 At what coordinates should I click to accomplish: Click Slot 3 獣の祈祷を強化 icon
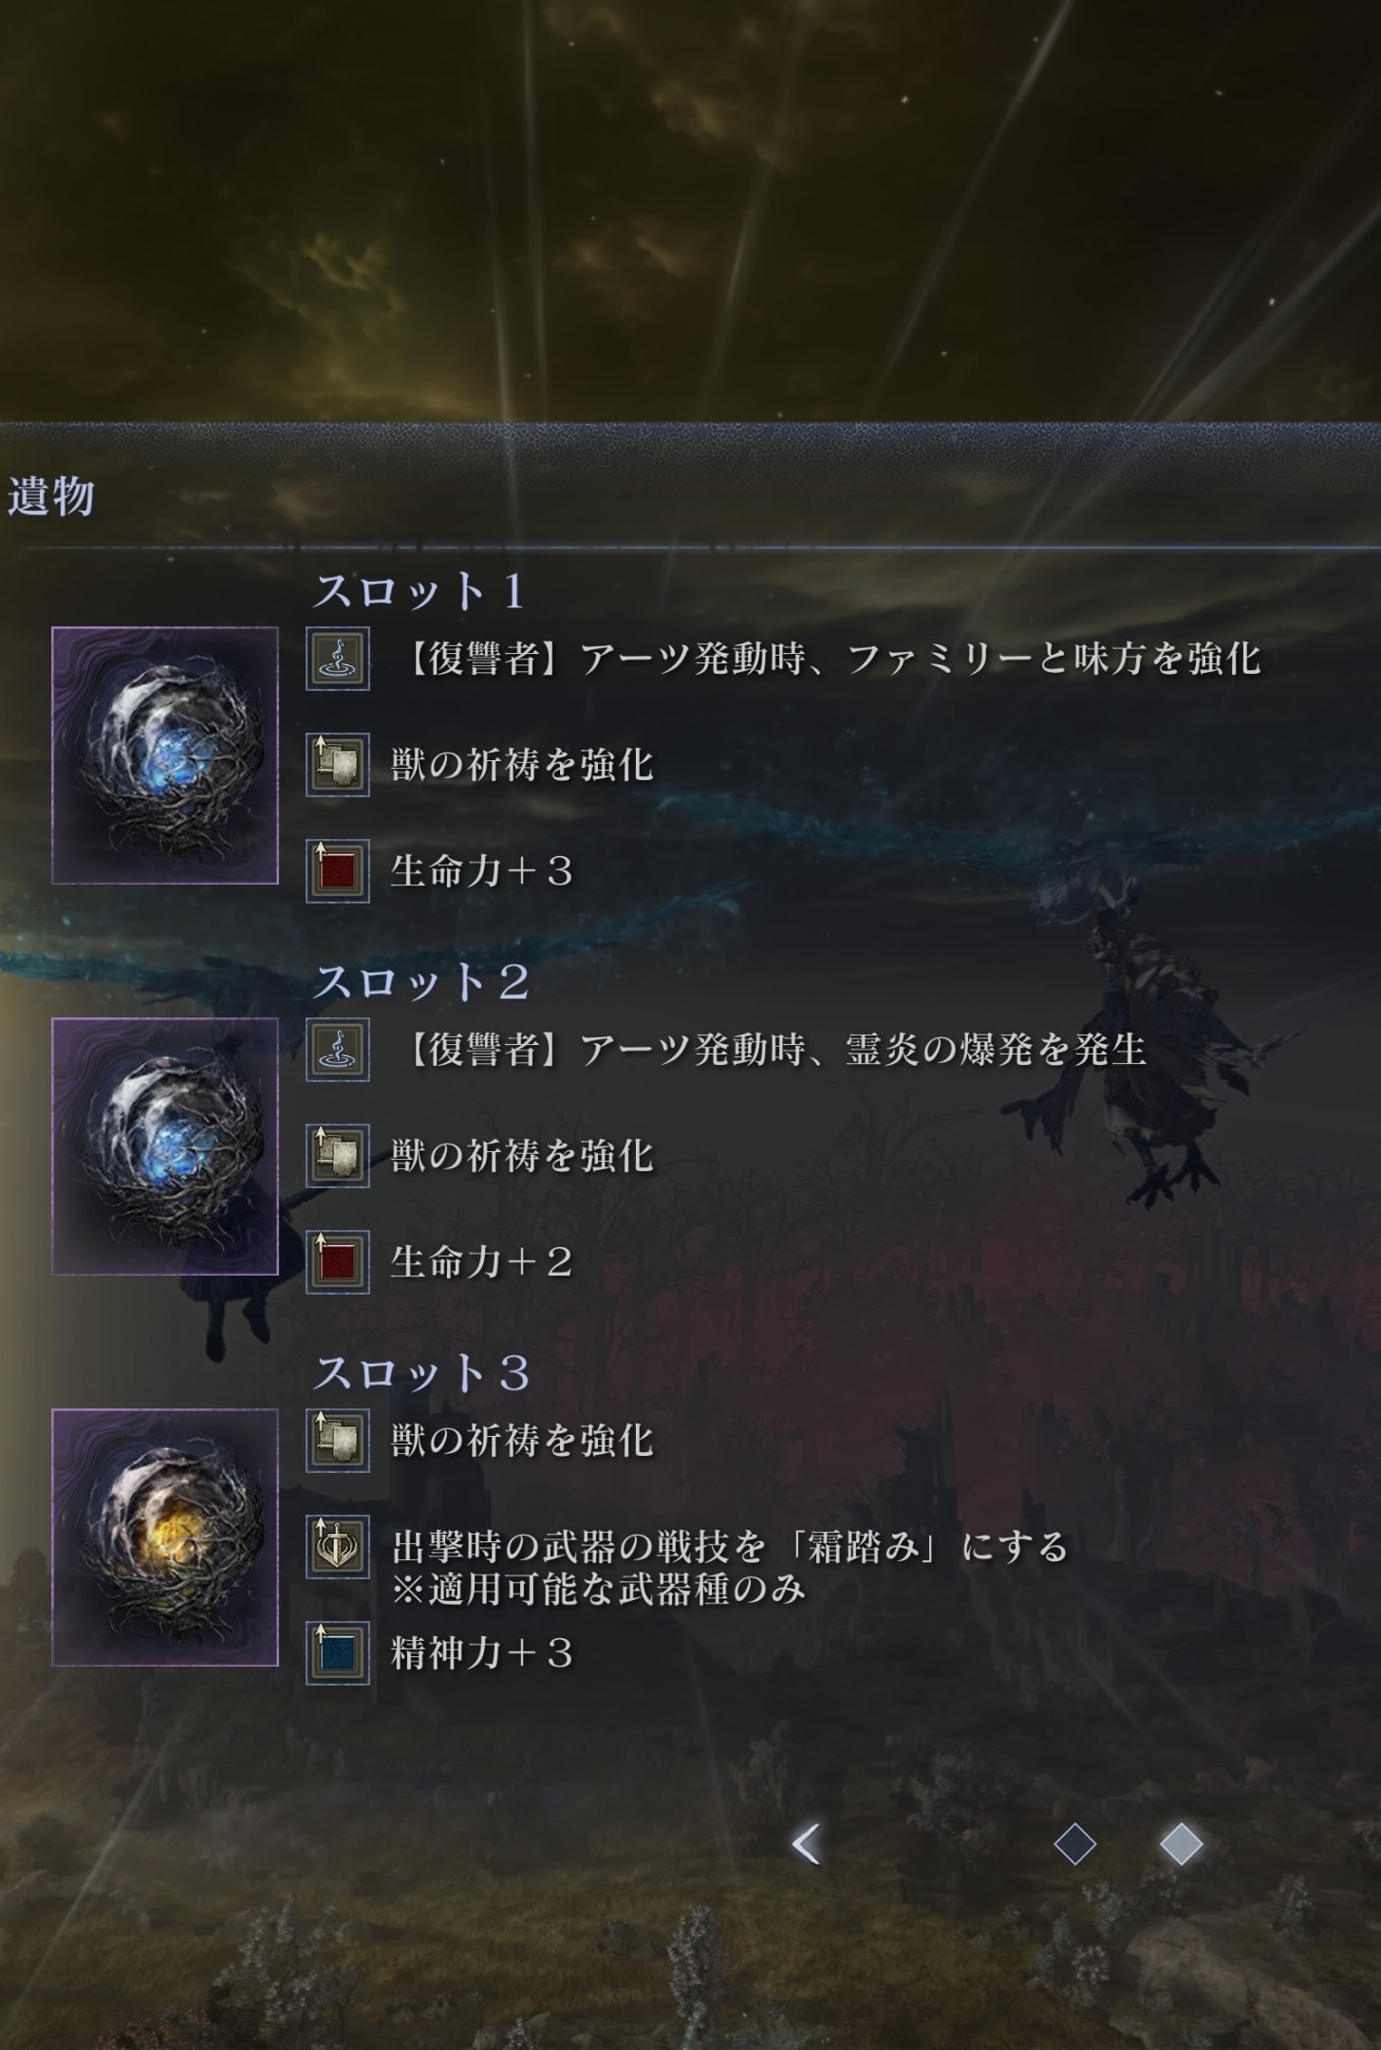(x=338, y=1441)
